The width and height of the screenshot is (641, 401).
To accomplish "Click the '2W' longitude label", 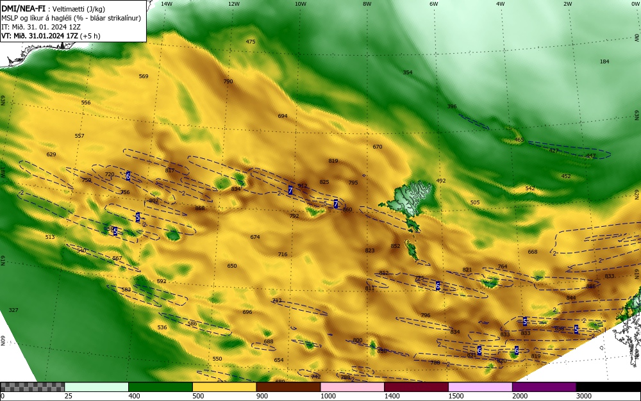I will pyautogui.click(x=567, y=4).
